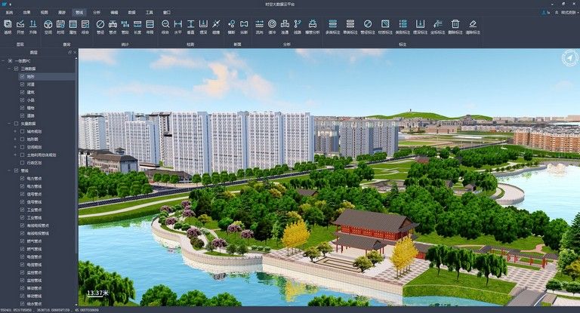Click the 删除标注 trash can icon

coord(455,26)
